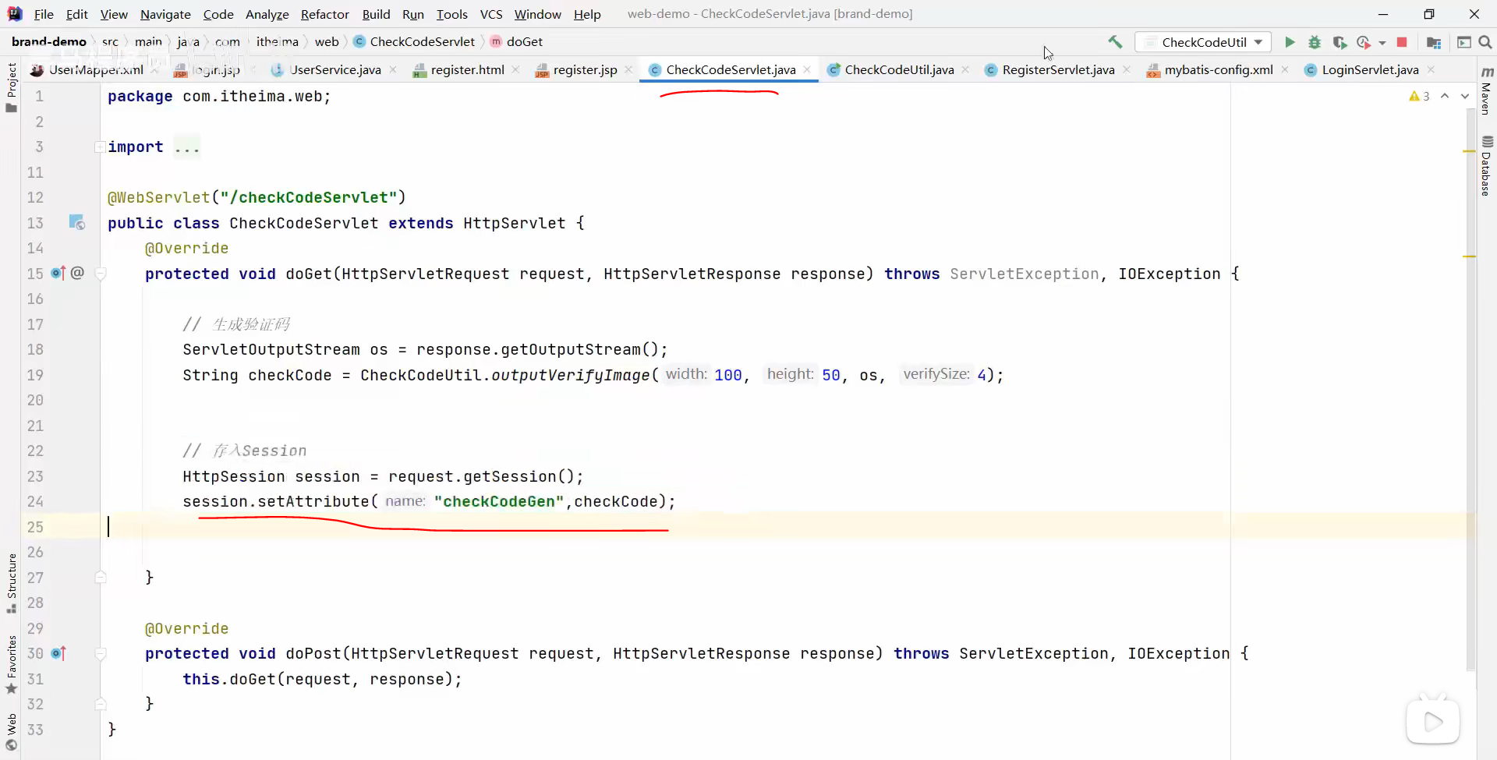Screen dimensions: 1497x760
Task: Click the doPost closing brace fold marker
Action: (x=101, y=704)
